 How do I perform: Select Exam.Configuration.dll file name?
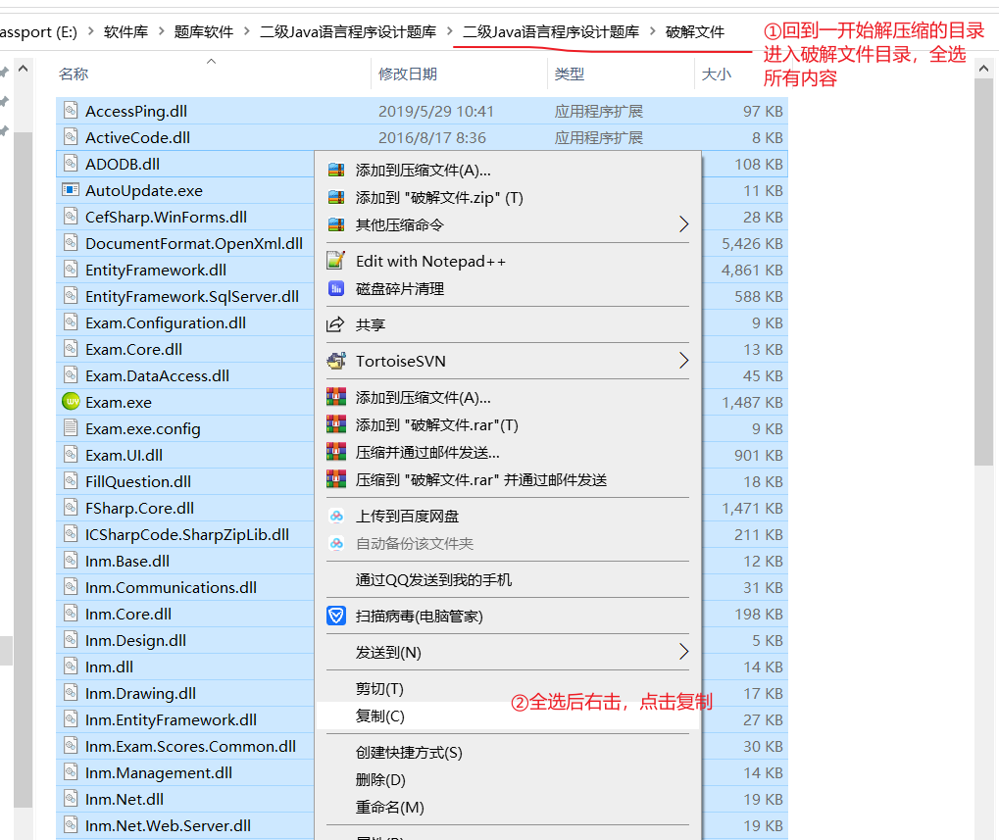166,322
